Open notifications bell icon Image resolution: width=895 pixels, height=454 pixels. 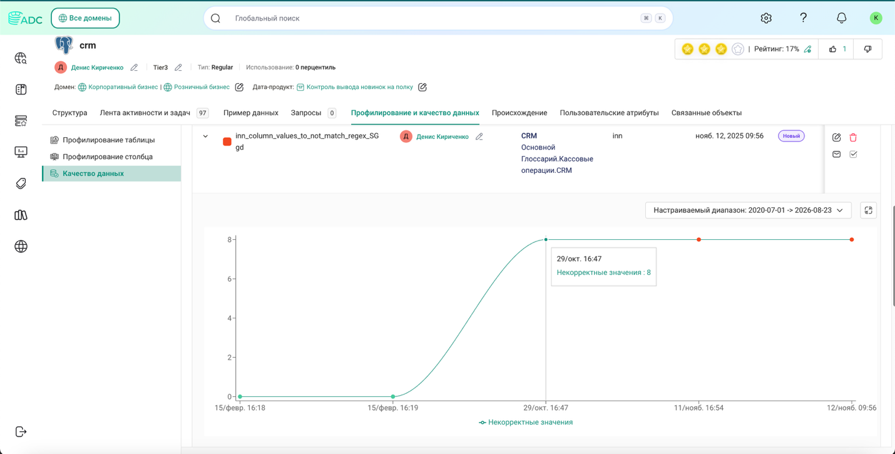point(841,18)
